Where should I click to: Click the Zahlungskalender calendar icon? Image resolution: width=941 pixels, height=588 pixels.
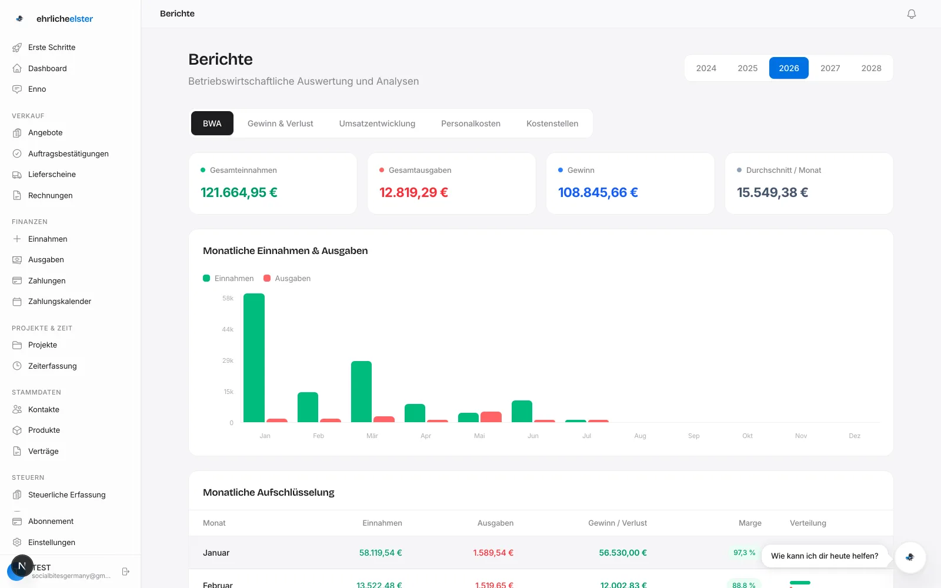pos(17,301)
